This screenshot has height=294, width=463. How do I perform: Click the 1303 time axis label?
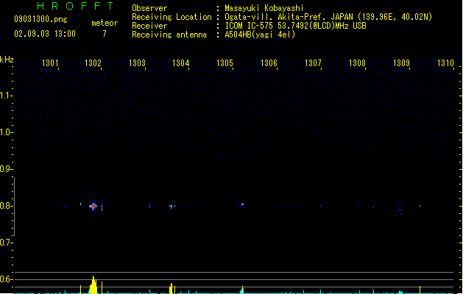click(137, 62)
